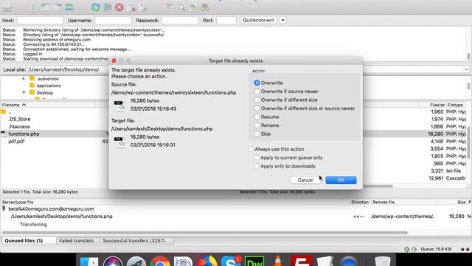Click the binoculars file search icon

tap(205, 7)
